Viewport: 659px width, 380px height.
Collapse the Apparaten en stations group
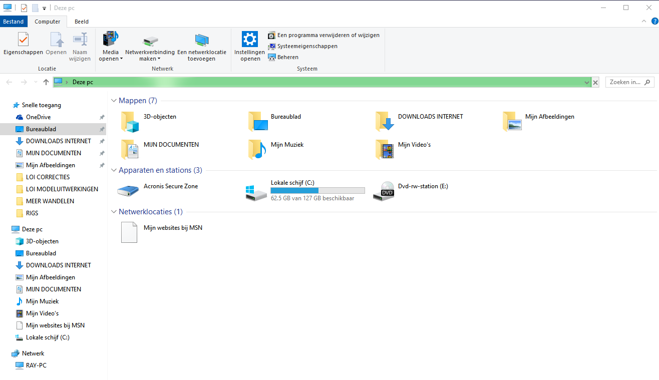click(x=114, y=170)
